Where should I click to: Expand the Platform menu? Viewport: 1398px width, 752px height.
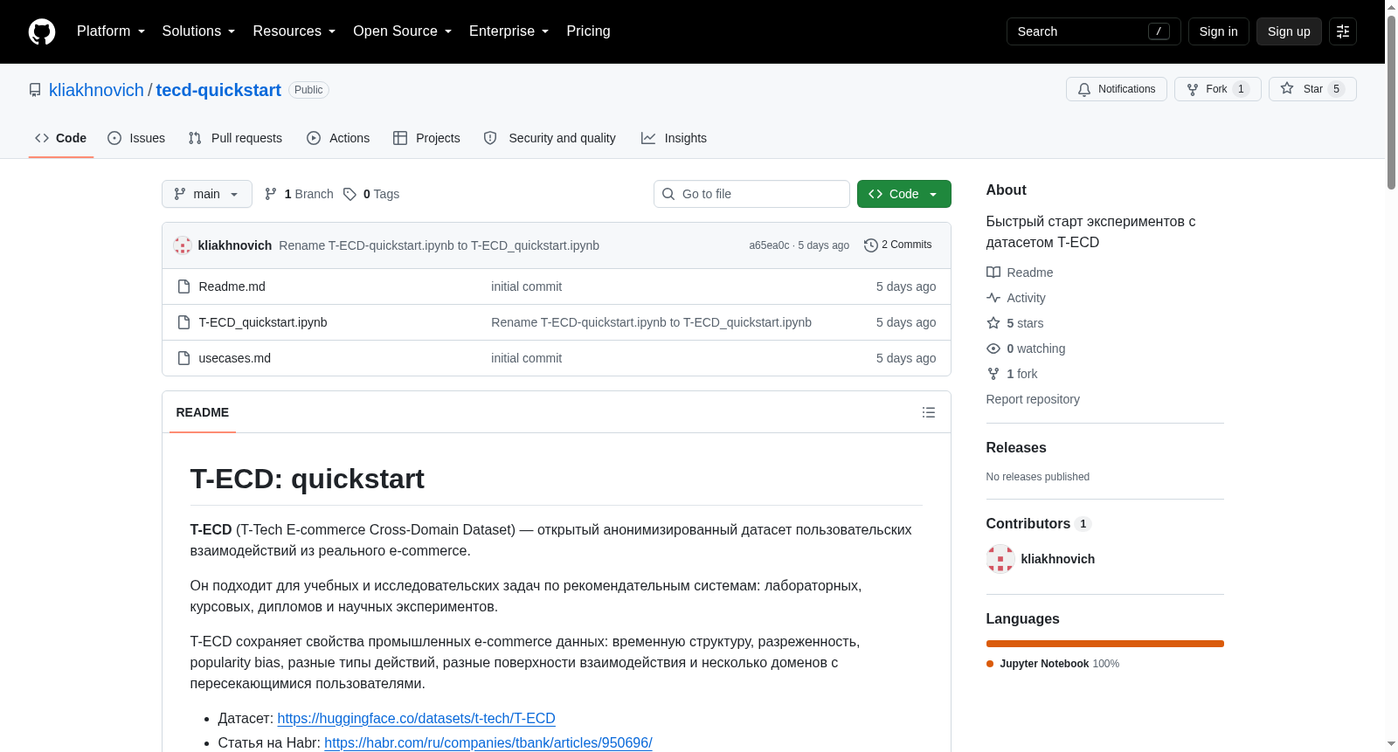coord(111,31)
